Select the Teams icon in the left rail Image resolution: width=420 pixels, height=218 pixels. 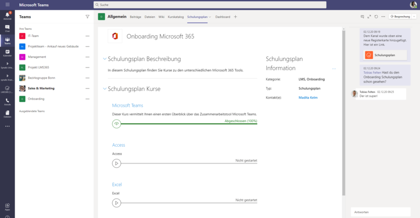pyautogui.click(x=7, y=41)
